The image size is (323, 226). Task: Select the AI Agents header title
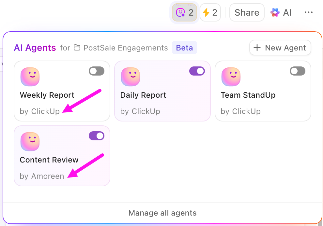click(x=35, y=48)
